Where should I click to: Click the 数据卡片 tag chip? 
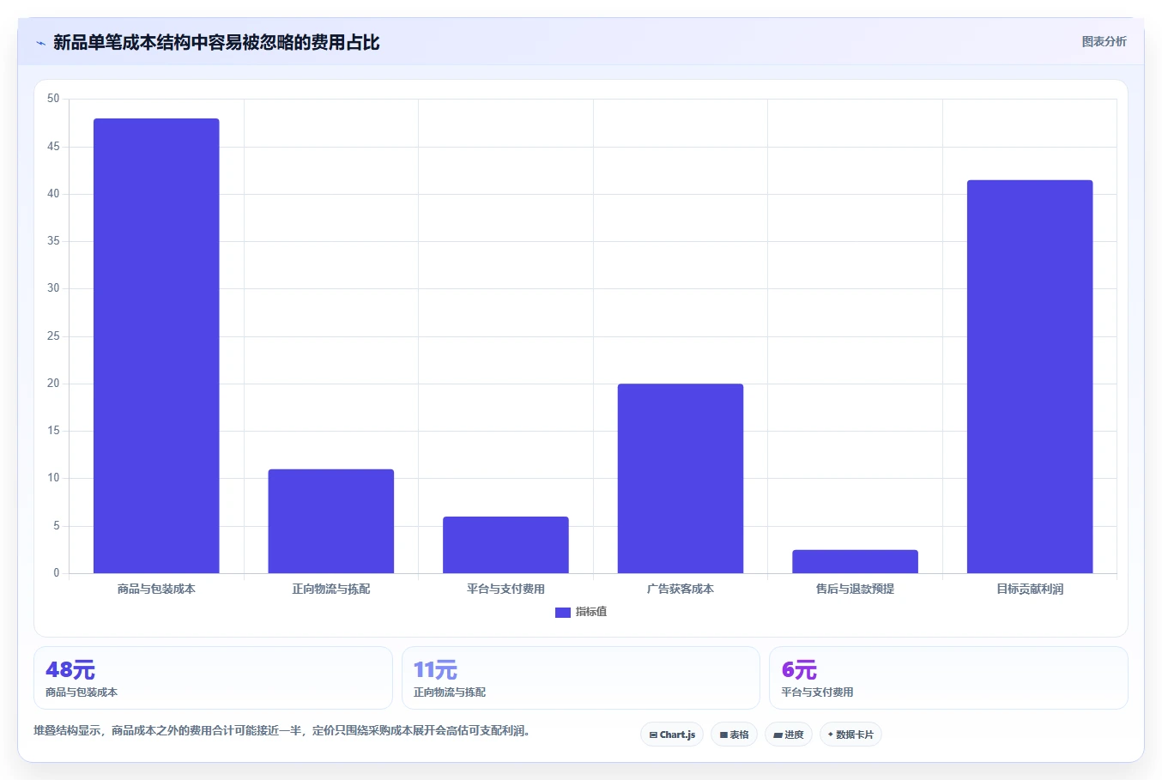(x=850, y=735)
